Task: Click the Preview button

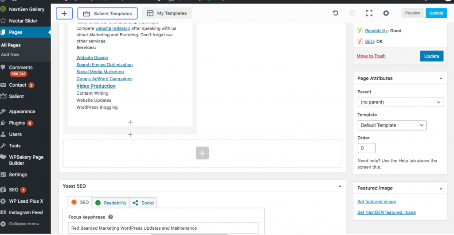Action: click(x=412, y=13)
